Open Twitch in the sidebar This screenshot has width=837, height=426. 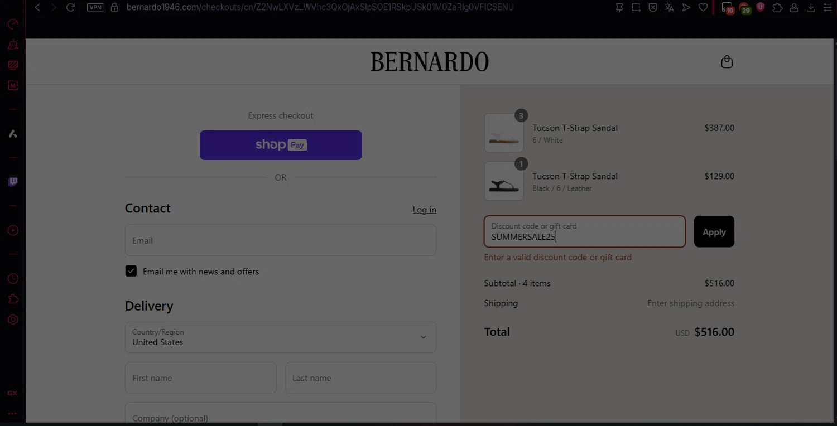(13, 182)
